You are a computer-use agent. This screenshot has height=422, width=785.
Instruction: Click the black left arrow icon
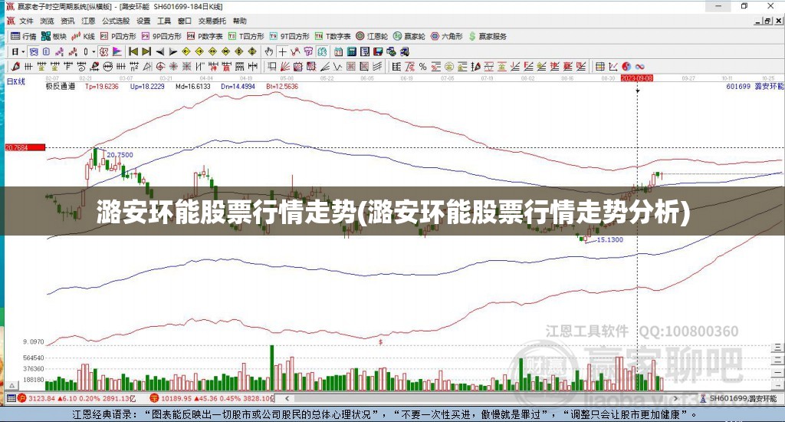pyautogui.click(x=159, y=51)
